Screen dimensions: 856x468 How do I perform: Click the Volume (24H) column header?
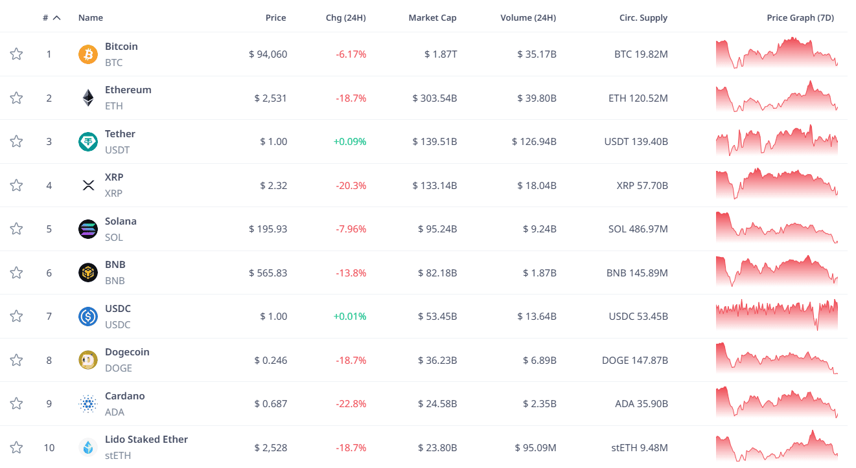click(x=528, y=17)
